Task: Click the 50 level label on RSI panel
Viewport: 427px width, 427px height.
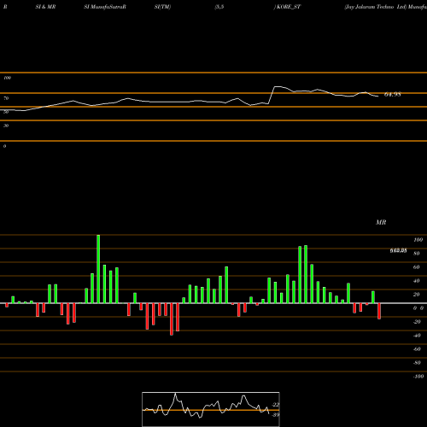Action: coord(6,112)
